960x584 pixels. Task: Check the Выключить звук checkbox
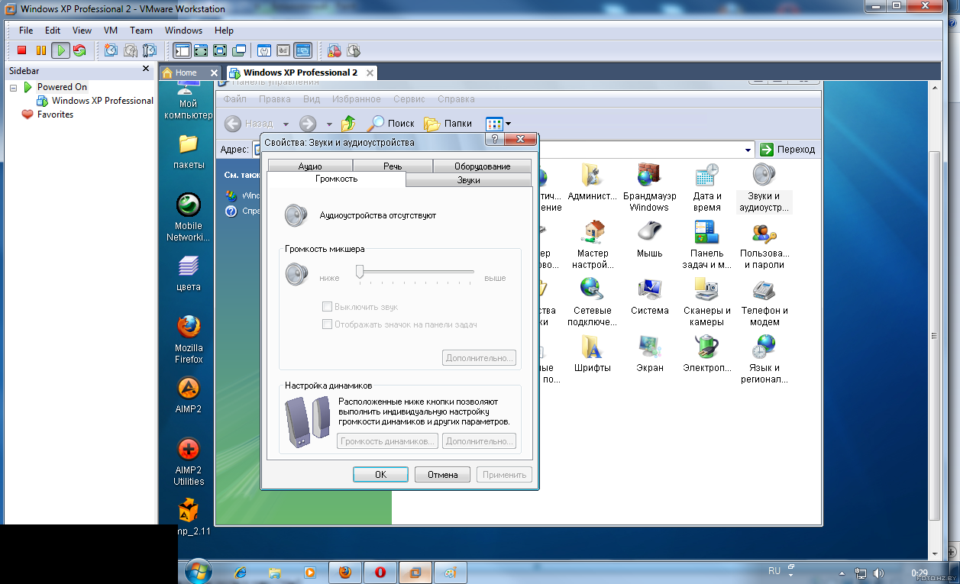point(327,307)
